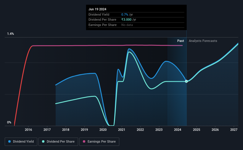Click the 2026 x-axis label
This screenshot has width=243, height=150.
[x=215, y=130]
